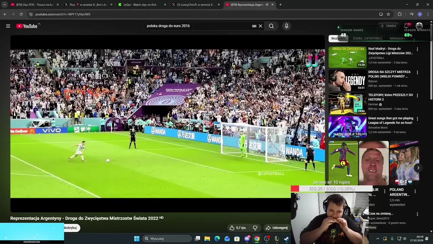Open the JJFOOTBALL channel link under Real Madryt
Image resolution: width=433 pixels, height=244 pixels.
[x=376, y=58]
